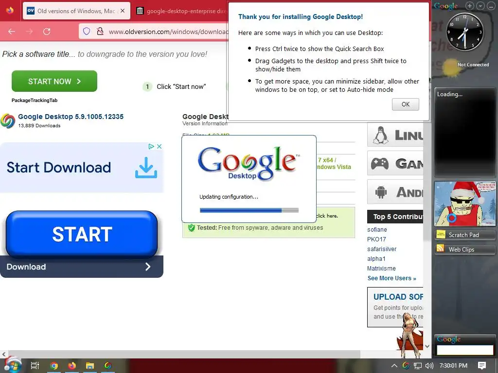This screenshot has height=373, width=498.
Task: Switch to the google-desktop-enterprise tab
Action: pyautogui.click(x=181, y=11)
